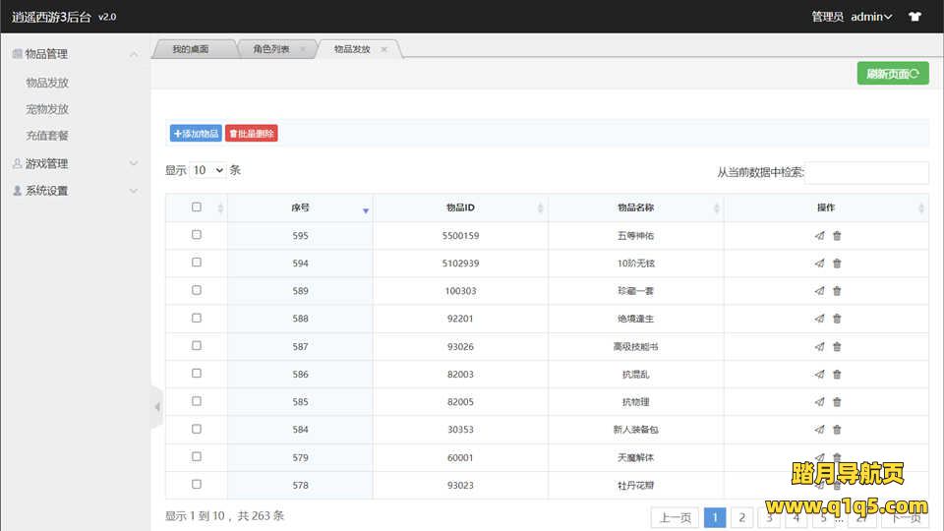Switch to the 我的桌面 tab
The height and width of the screenshot is (531, 944).
coord(191,49)
